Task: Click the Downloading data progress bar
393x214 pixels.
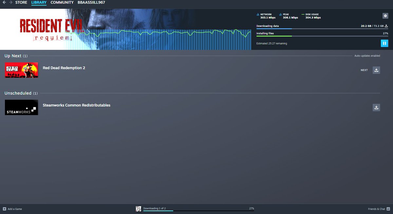Action: click(x=322, y=29)
